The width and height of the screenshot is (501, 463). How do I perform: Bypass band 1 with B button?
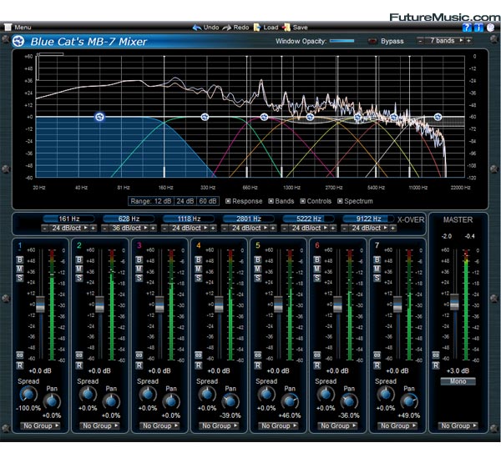coord(20,259)
